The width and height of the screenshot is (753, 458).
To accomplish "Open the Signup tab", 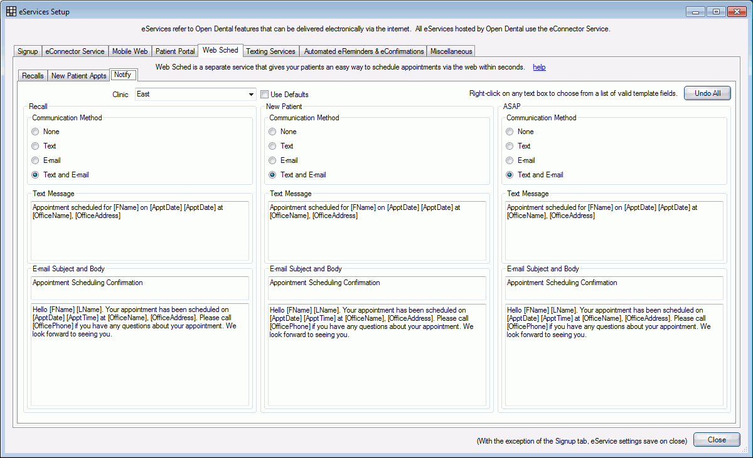I will click(x=28, y=51).
